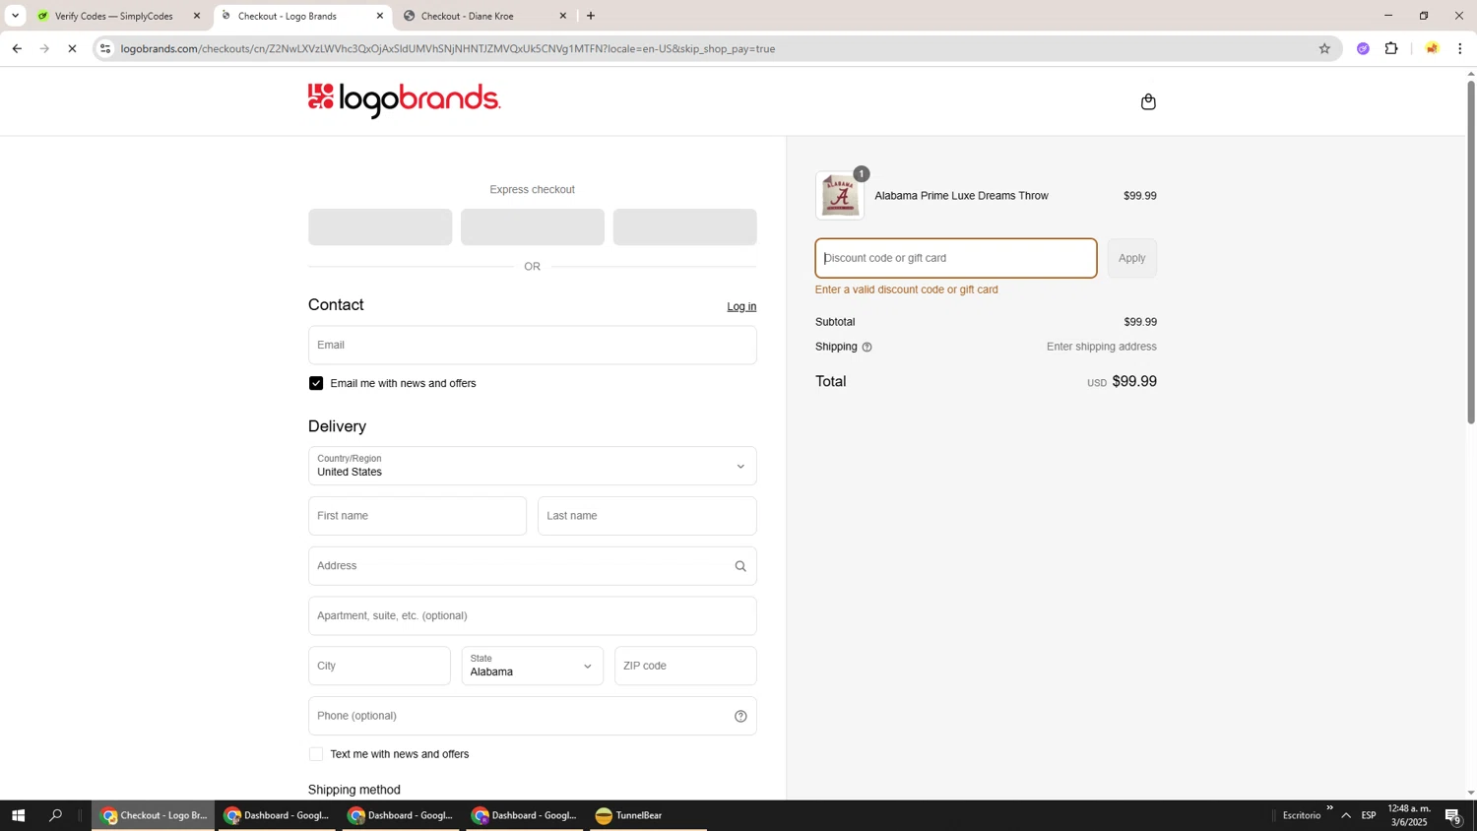Viewport: 1477px width, 831px height.
Task: Click the Email input field
Action: (x=532, y=345)
